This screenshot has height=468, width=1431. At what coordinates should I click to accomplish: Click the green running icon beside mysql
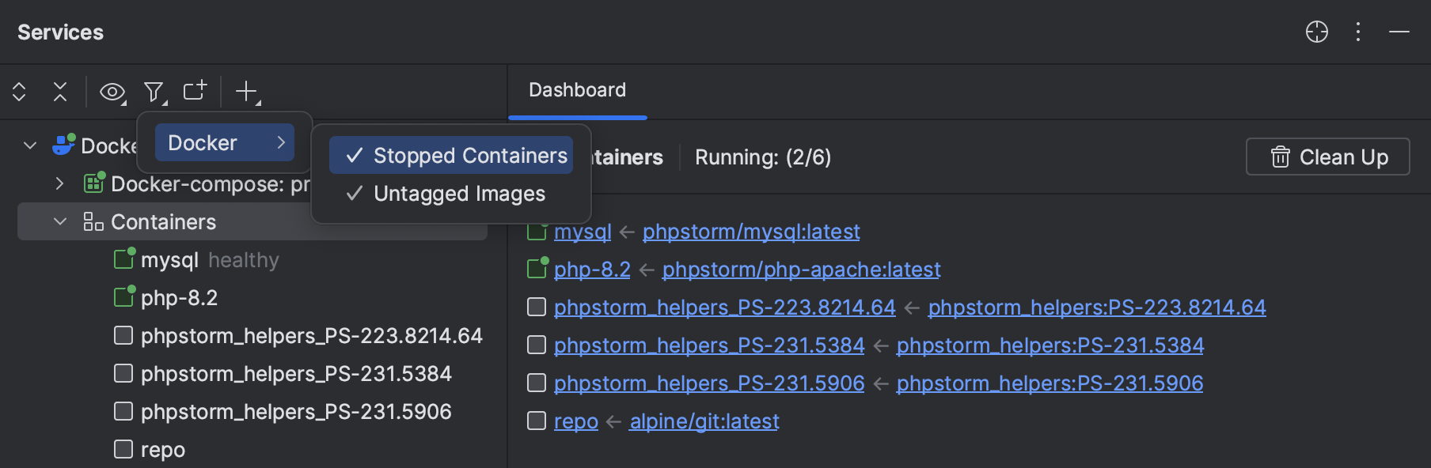click(123, 259)
